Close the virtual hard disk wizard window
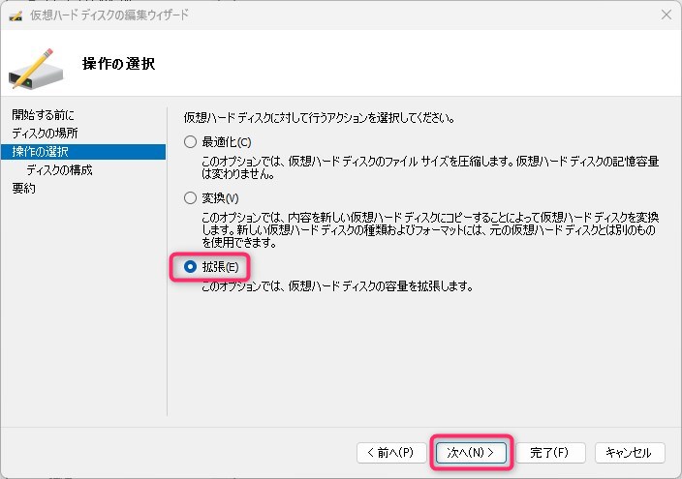This screenshot has width=682, height=479. (x=666, y=15)
